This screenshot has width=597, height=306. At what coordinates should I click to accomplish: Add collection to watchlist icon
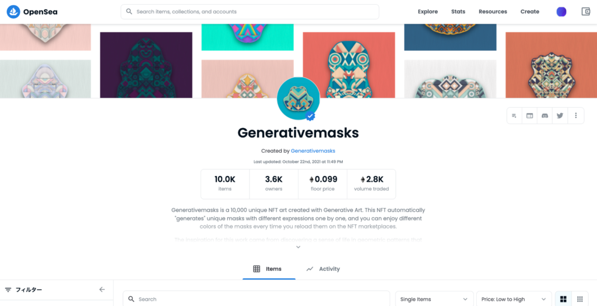pyautogui.click(x=514, y=116)
